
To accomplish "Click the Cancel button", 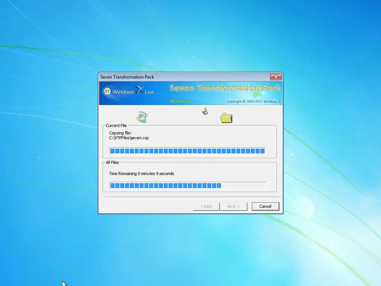I will tap(265, 206).
